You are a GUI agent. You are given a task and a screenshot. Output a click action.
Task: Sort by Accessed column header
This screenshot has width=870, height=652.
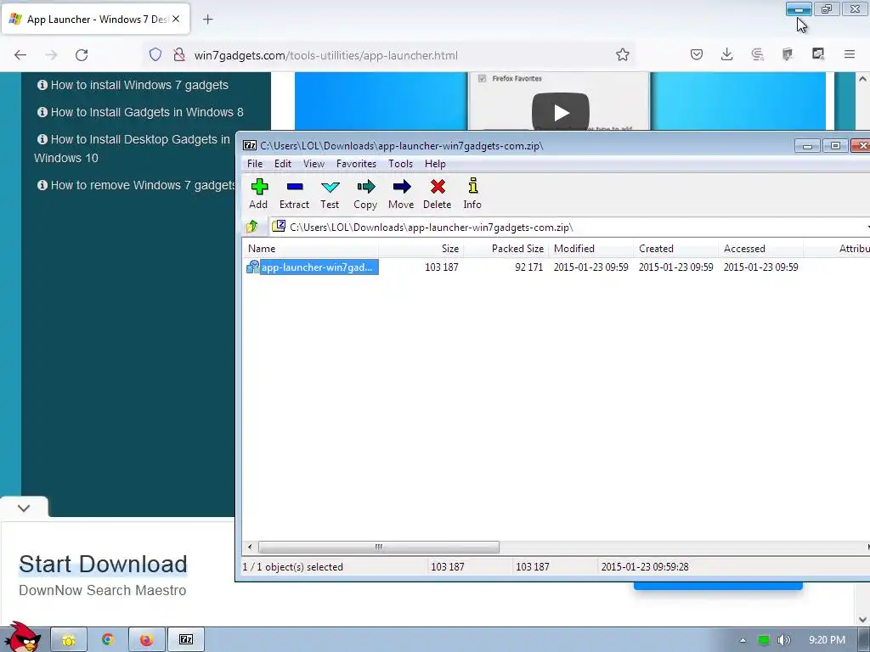[x=760, y=249]
